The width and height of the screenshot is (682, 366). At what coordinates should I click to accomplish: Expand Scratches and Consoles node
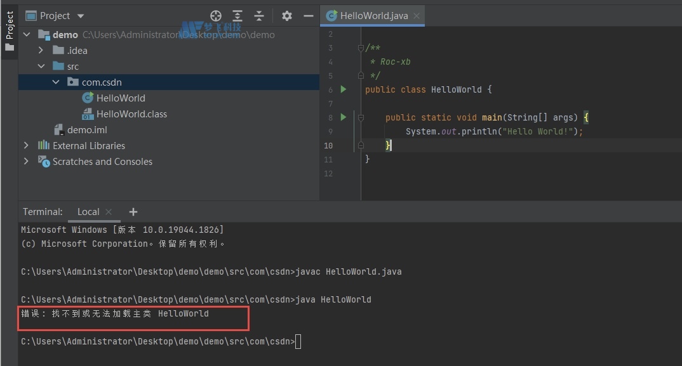[x=26, y=162]
